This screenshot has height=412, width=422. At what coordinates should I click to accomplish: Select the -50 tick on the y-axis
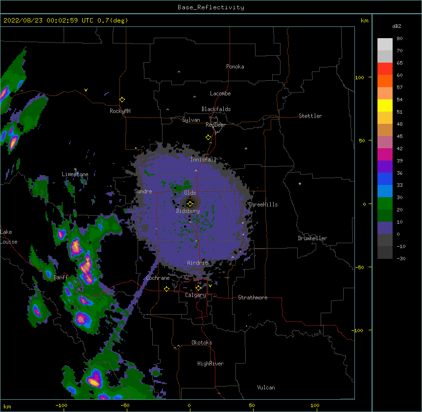359,267
